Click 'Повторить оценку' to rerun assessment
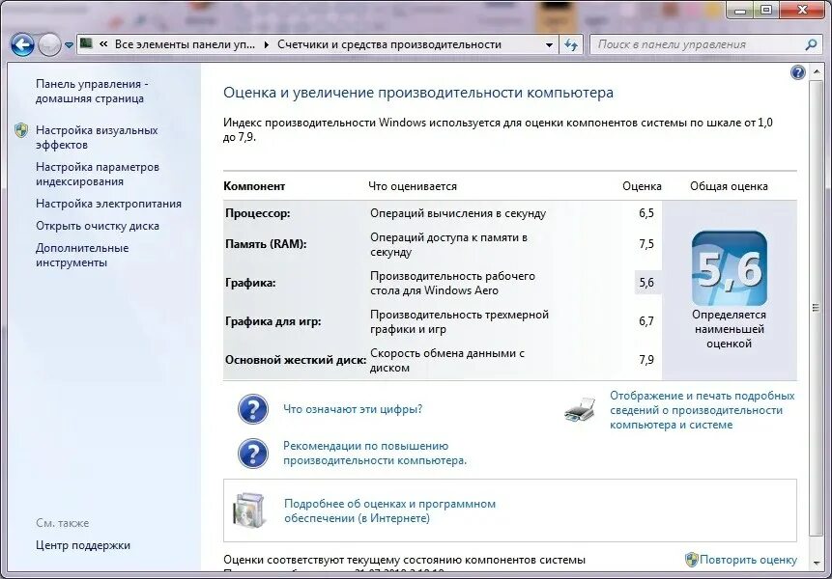Screen dimensions: 832x579 [748, 560]
